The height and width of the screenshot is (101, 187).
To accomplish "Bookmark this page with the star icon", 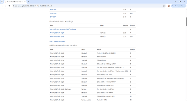I will coord(164,6).
